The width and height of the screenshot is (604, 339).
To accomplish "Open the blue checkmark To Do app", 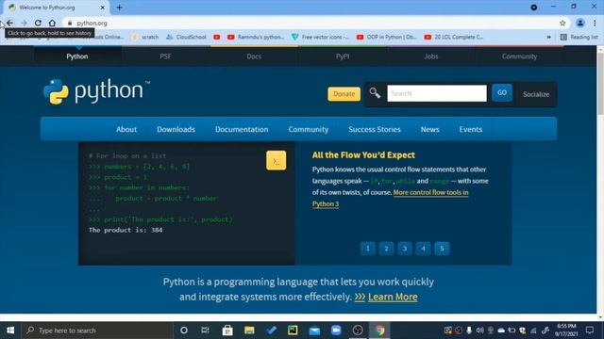I will [271, 331].
